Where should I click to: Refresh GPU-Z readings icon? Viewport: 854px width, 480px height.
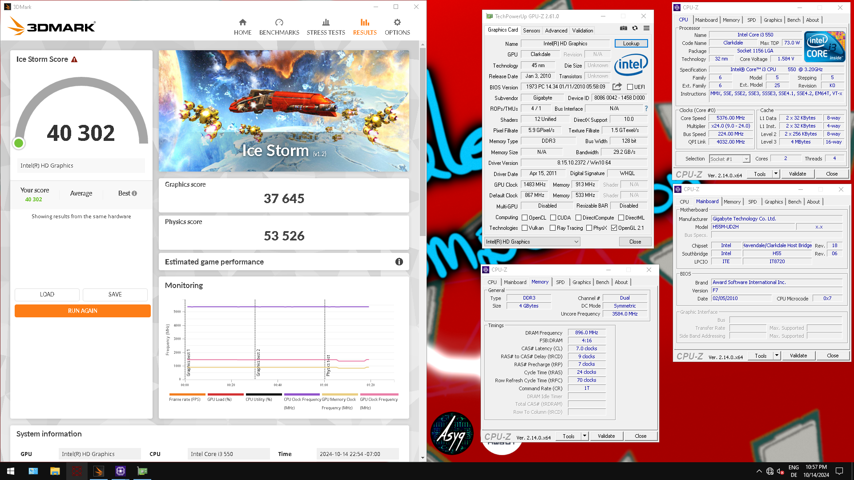pyautogui.click(x=635, y=28)
